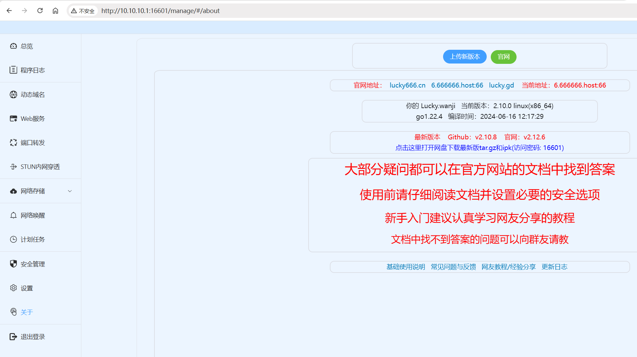The height and width of the screenshot is (357, 637).
Task: Click the 使用前请仔细阅读文档 notice text
Action: tap(480, 195)
